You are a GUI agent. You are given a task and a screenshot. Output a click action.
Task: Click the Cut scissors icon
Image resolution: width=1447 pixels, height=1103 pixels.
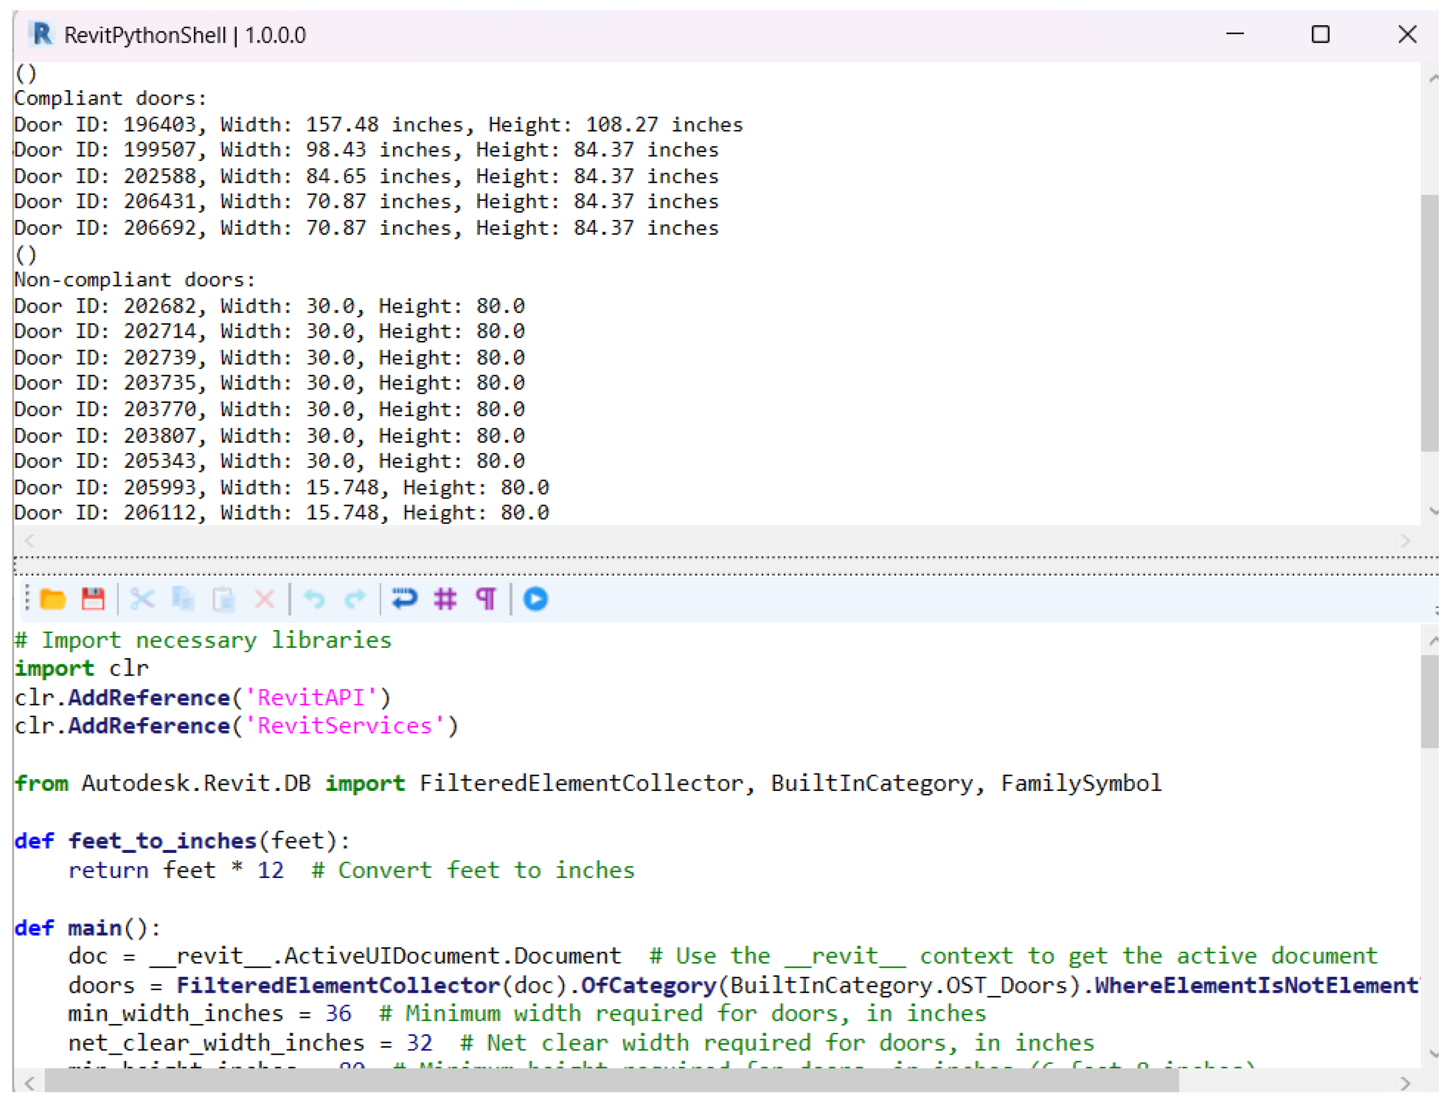(x=142, y=600)
